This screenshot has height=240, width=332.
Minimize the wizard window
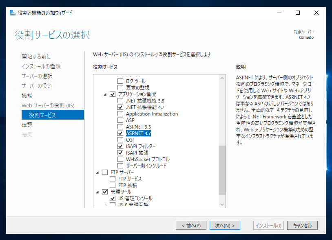click(279, 13)
